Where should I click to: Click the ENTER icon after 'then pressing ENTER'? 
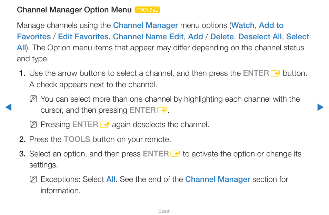pyautogui.click(x=162, y=110)
